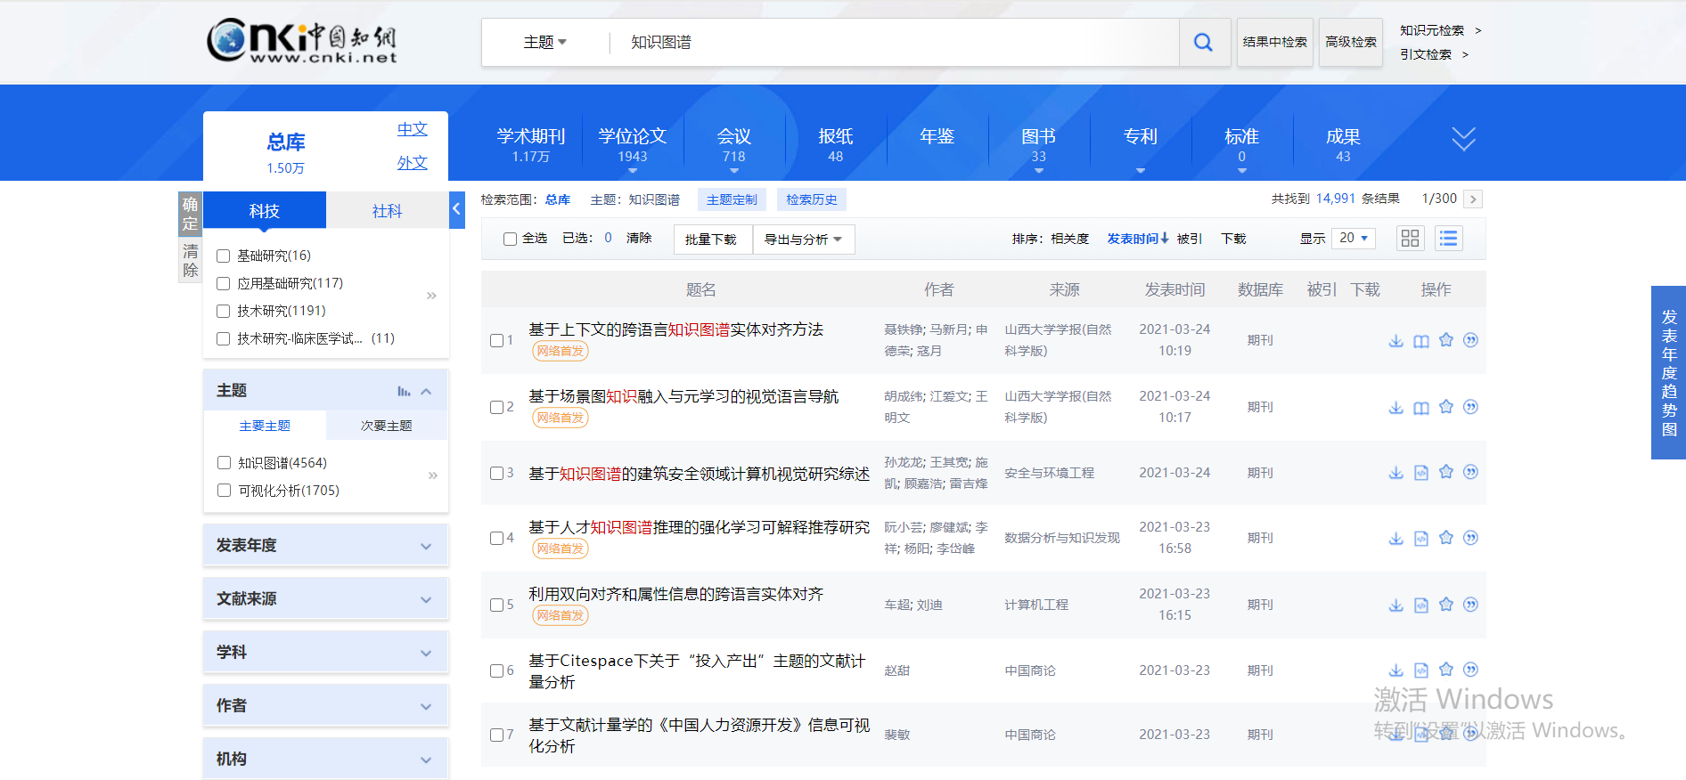
Task: Select checkbox for result row 1
Action: [496, 340]
